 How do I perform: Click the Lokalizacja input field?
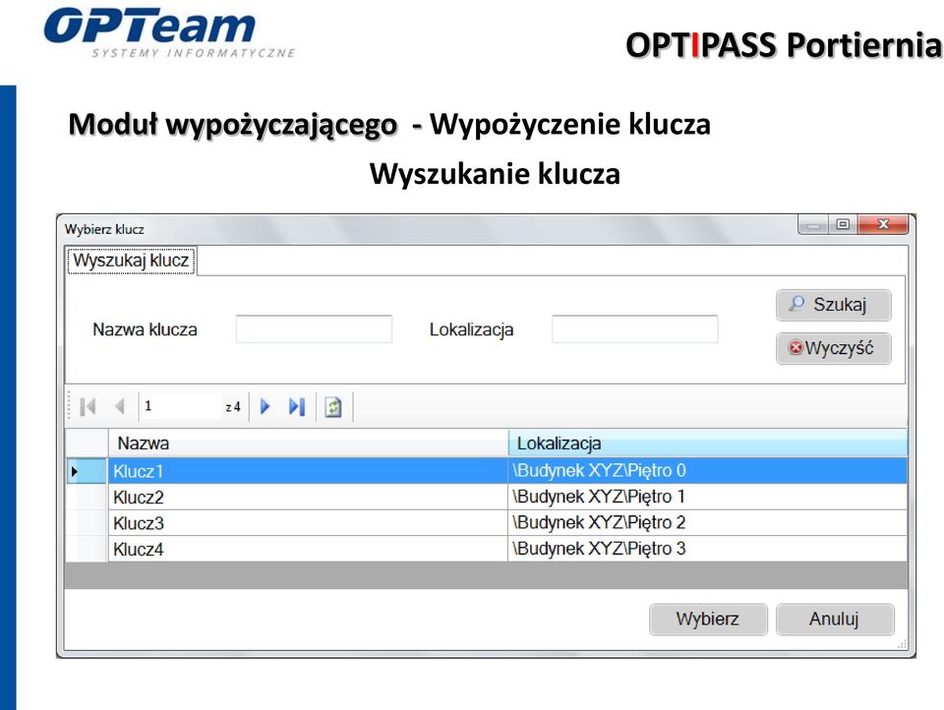tap(634, 328)
